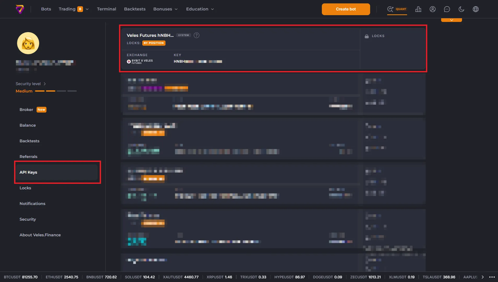498x282 pixels.
Task: Open Backtests in the sidebar
Action: 29,141
